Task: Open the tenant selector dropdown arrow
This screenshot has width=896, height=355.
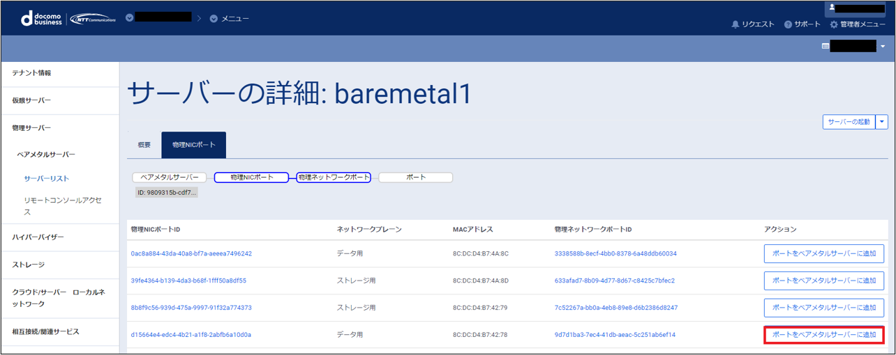Action: click(883, 47)
